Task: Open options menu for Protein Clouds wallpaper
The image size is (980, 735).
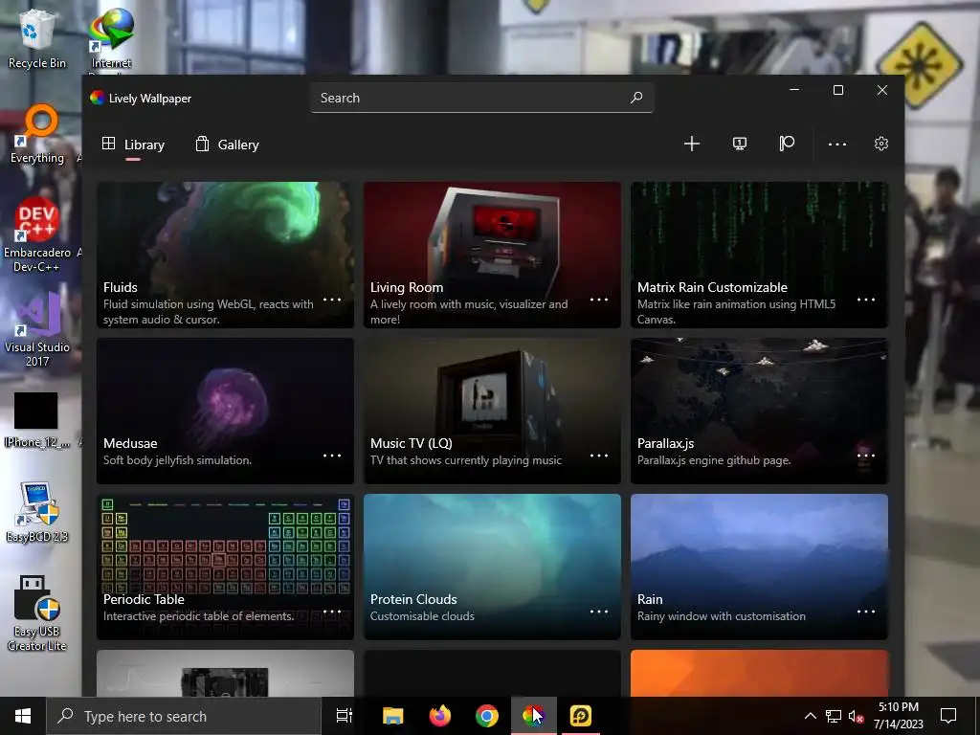Action: pyautogui.click(x=599, y=612)
